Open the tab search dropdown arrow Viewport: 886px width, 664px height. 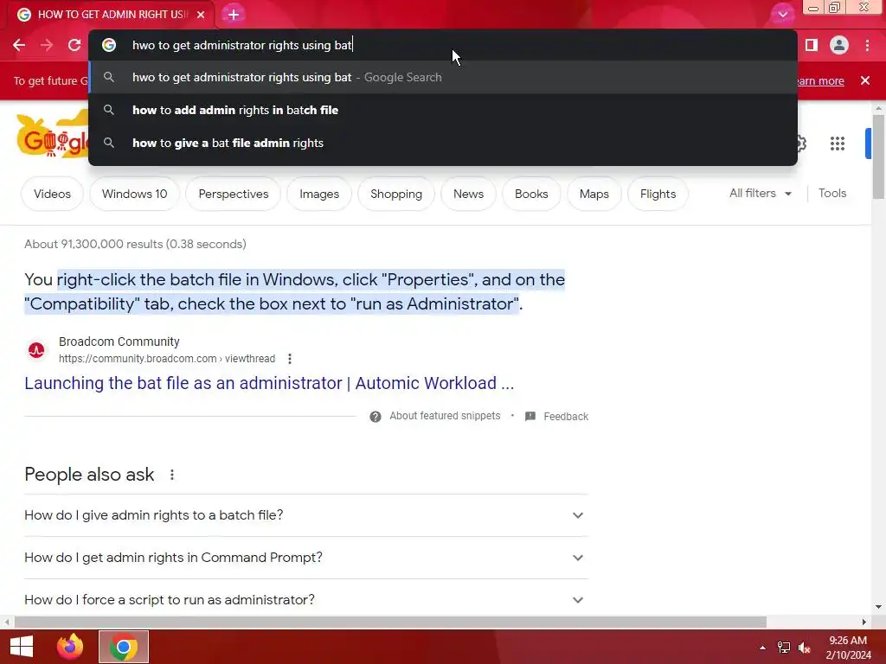(782, 15)
